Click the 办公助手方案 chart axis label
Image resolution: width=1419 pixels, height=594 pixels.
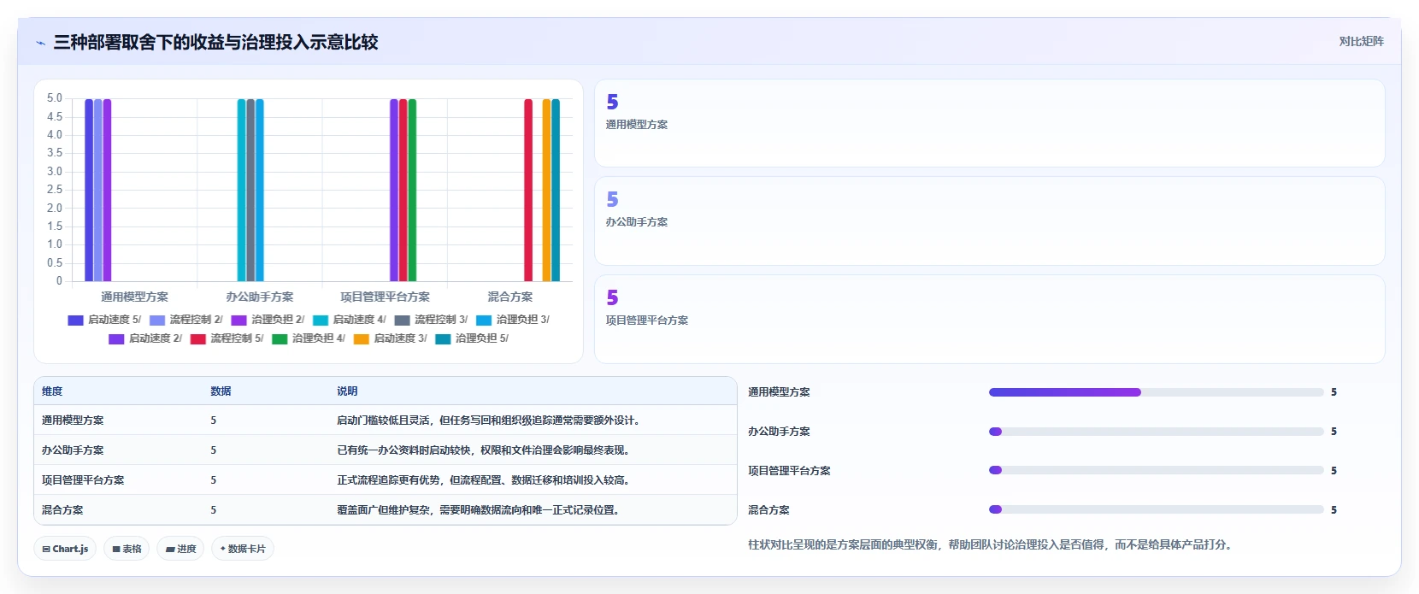pos(260,297)
